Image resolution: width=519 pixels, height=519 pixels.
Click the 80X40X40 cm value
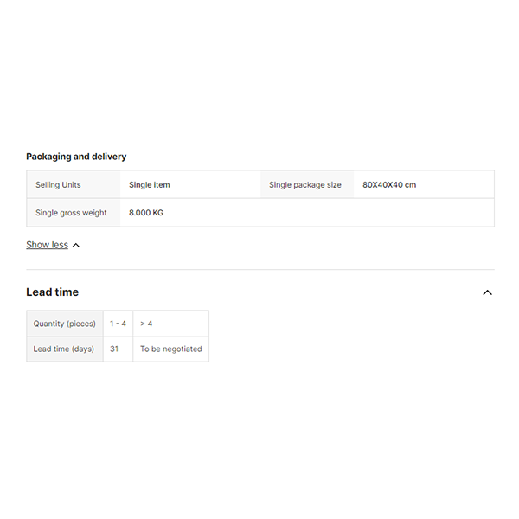pos(389,185)
